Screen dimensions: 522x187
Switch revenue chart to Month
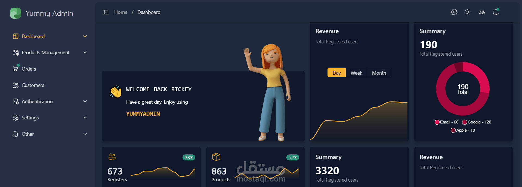(379, 72)
